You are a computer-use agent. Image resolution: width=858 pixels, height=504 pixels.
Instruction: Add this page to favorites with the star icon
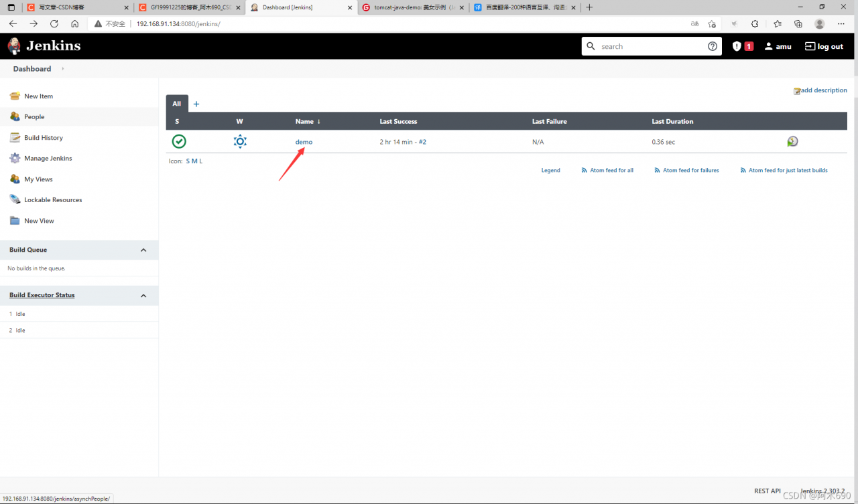click(x=712, y=23)
